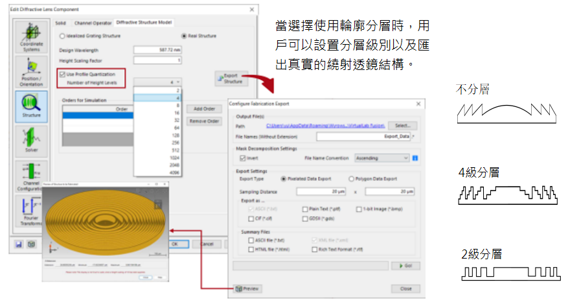Toggle the Use Profile Quantization checkbox

pyautogui.click(x=62, y=74)
